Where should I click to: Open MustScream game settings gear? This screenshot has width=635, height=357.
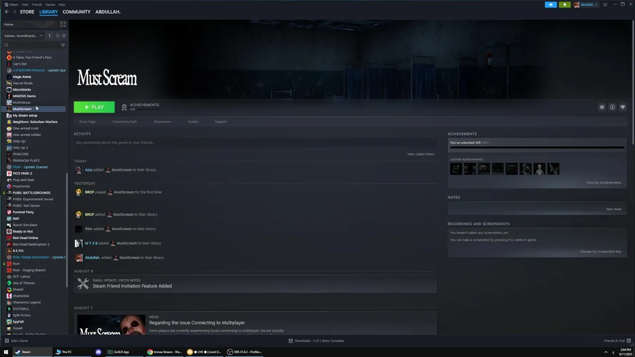coord(602,107)
